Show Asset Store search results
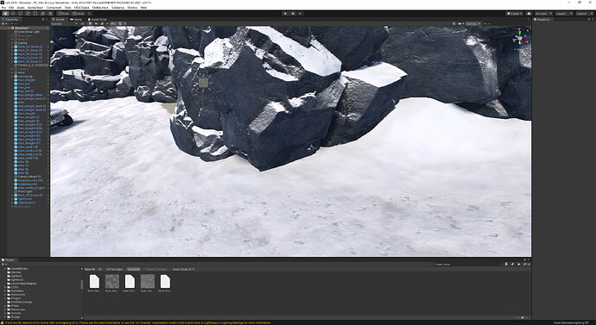 point(184,269)
